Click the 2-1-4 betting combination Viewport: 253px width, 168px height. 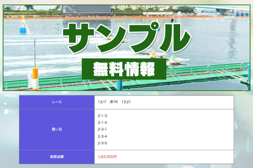coord(102,123)
